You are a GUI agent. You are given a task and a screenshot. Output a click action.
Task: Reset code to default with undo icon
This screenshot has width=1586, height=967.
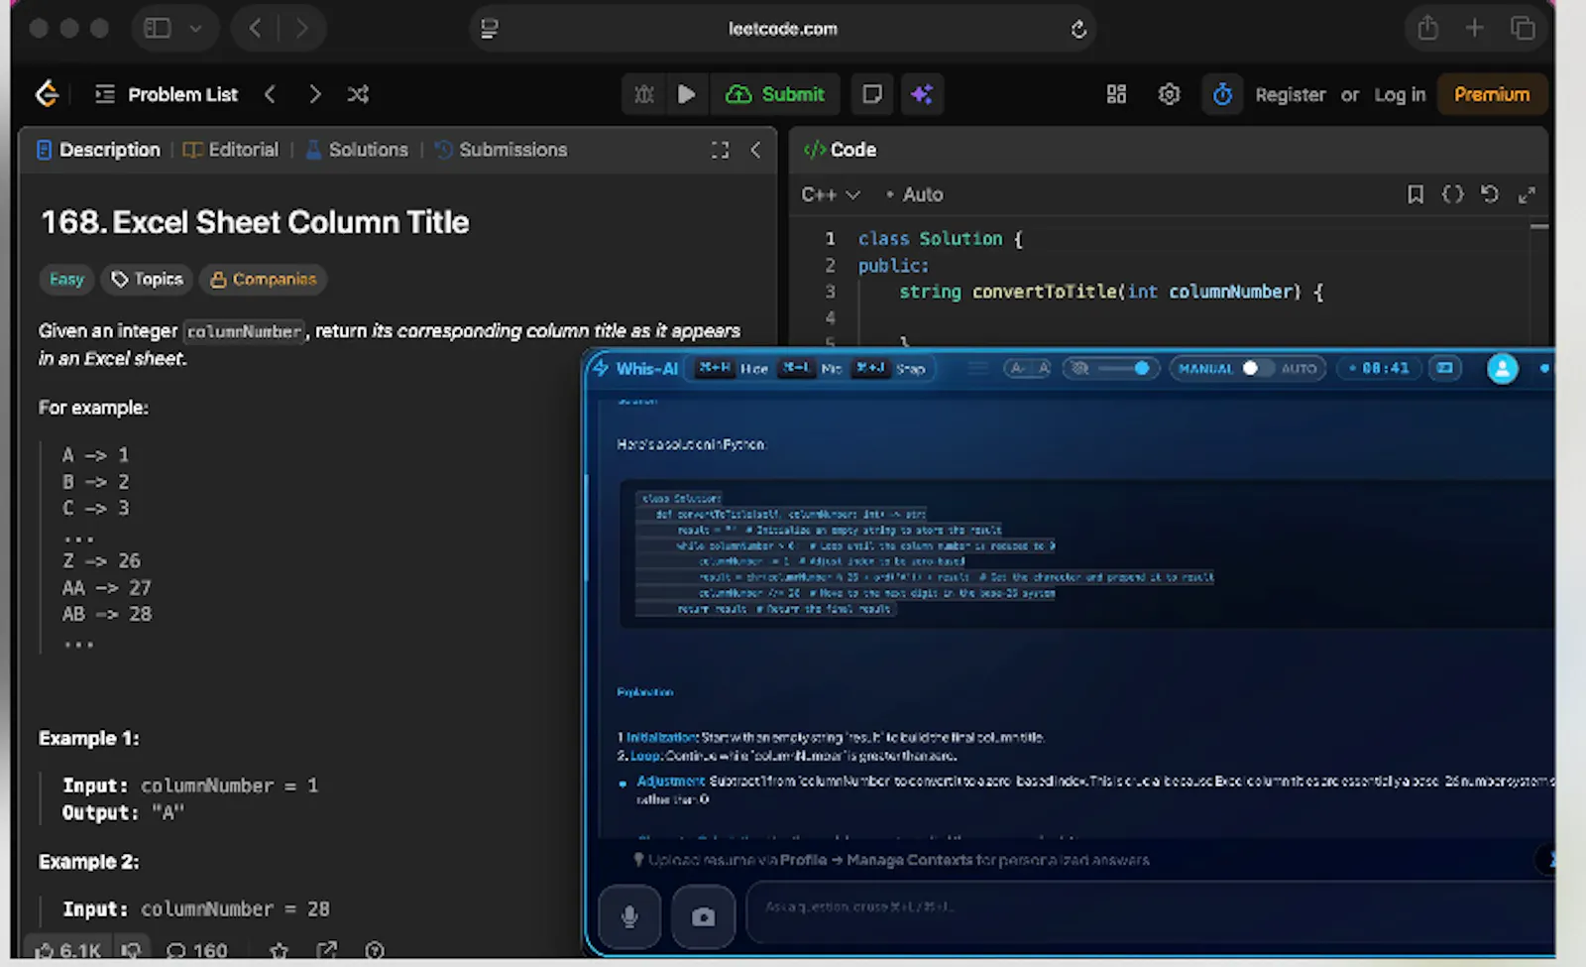pos(1489,194)
